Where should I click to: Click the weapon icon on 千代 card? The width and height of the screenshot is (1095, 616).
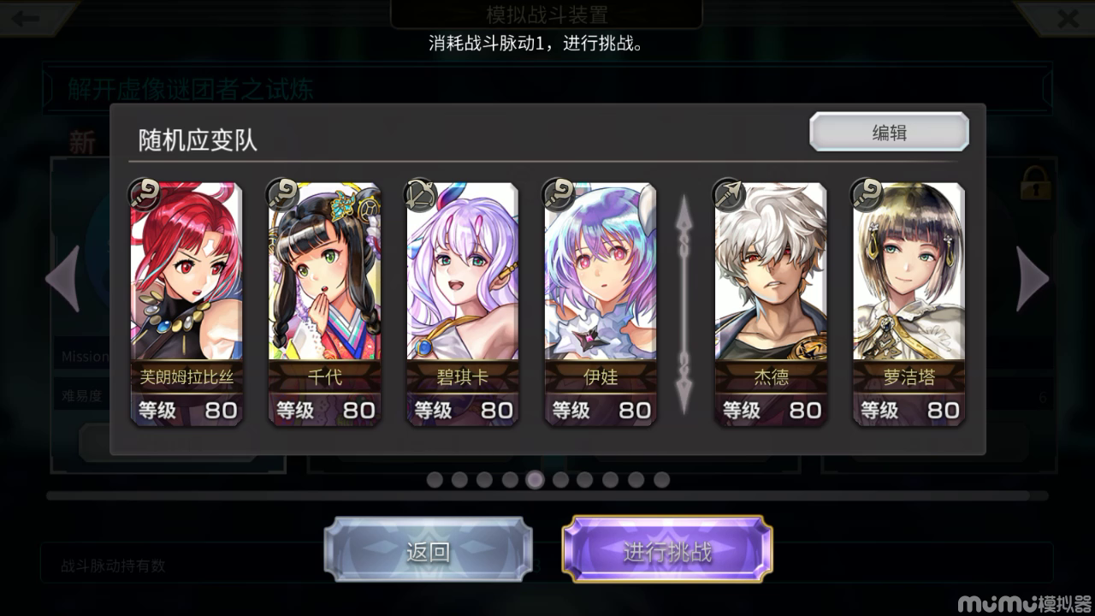(283, 194)
